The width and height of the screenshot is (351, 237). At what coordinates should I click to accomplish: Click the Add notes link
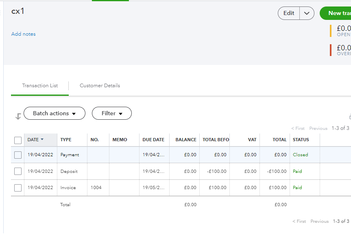tap(24, 34)
